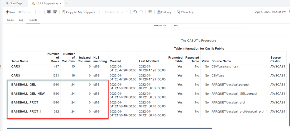Select the BASEBALL_GEL table name cell
290x131 pixels.
24,85
